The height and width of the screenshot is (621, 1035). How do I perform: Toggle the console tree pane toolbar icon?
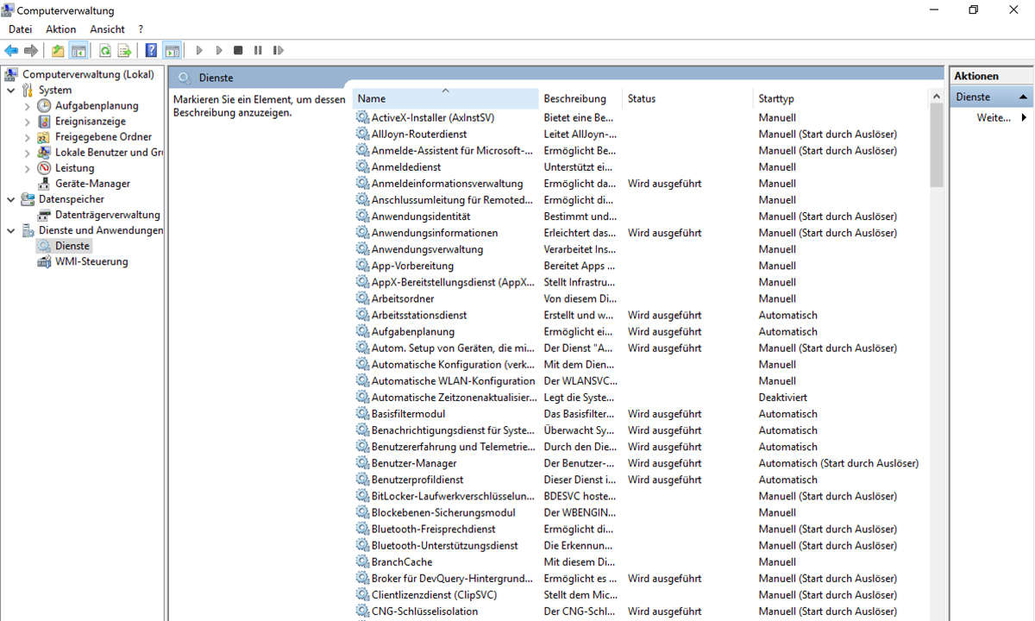click(x=78, y=51)
